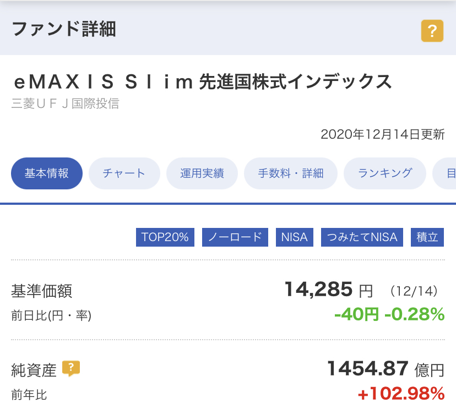Tap the help bubble beside 純資産
The image size is (456, 414).
[x=71, y=369]
